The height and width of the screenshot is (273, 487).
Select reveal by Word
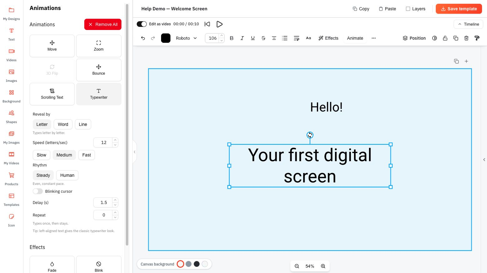[x=63, y=124]
